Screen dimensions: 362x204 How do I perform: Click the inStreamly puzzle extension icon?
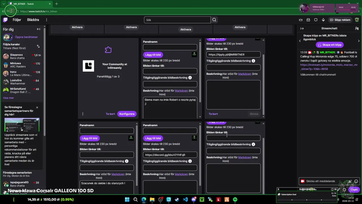(x=108, y=50)
